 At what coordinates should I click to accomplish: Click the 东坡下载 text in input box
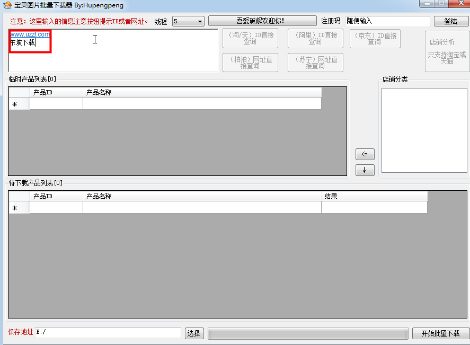point(23,42)
